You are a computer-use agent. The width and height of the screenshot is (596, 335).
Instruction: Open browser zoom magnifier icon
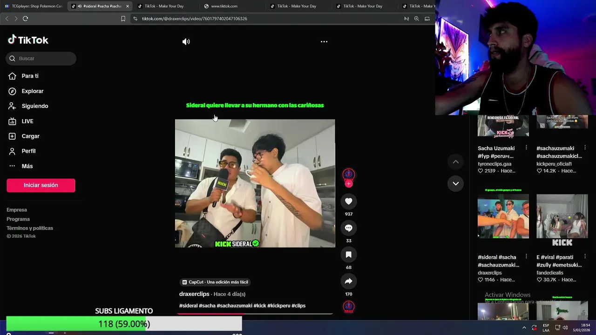coord(417,19)
